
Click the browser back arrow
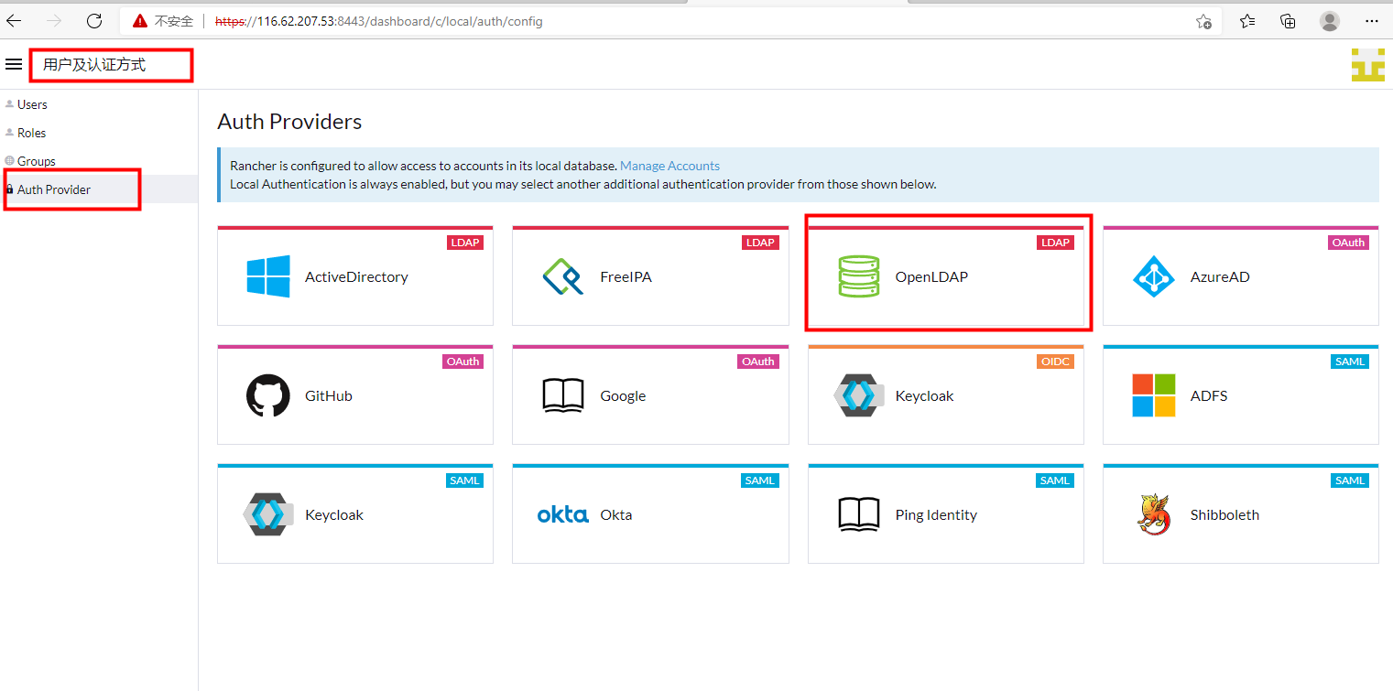coord(14,20)
